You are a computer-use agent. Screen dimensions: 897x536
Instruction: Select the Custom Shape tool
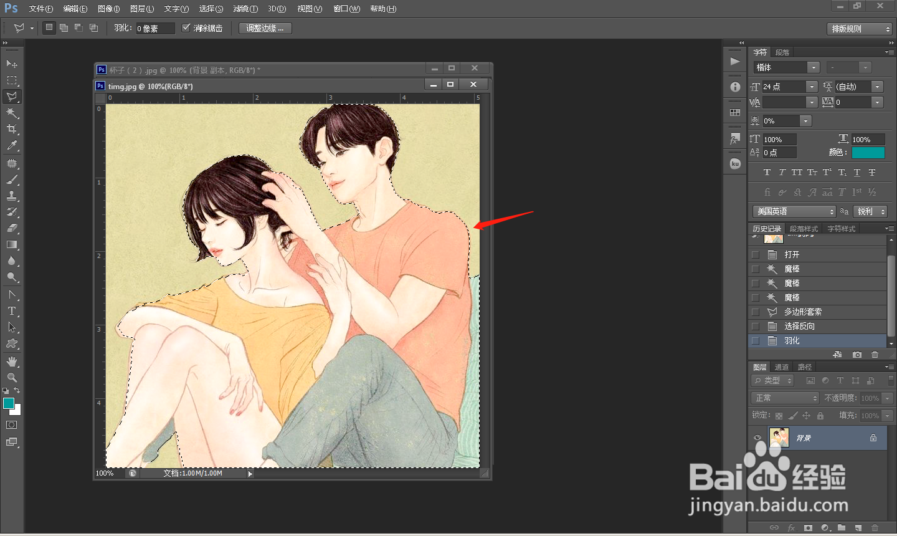tap(12, 343)
